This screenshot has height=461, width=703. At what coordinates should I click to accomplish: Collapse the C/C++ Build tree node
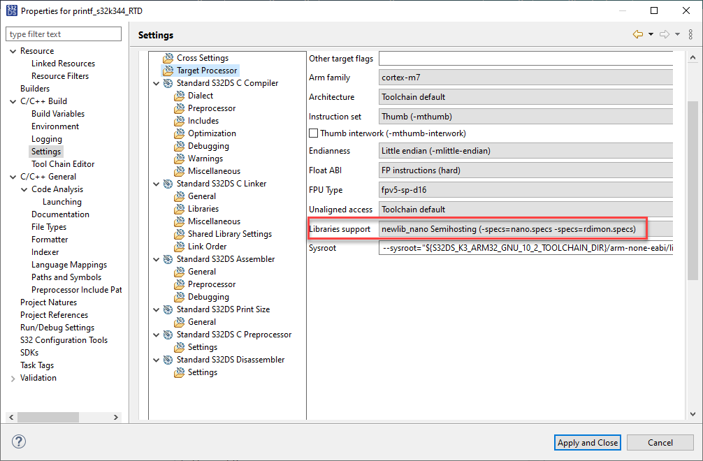[x=13, y=101]
